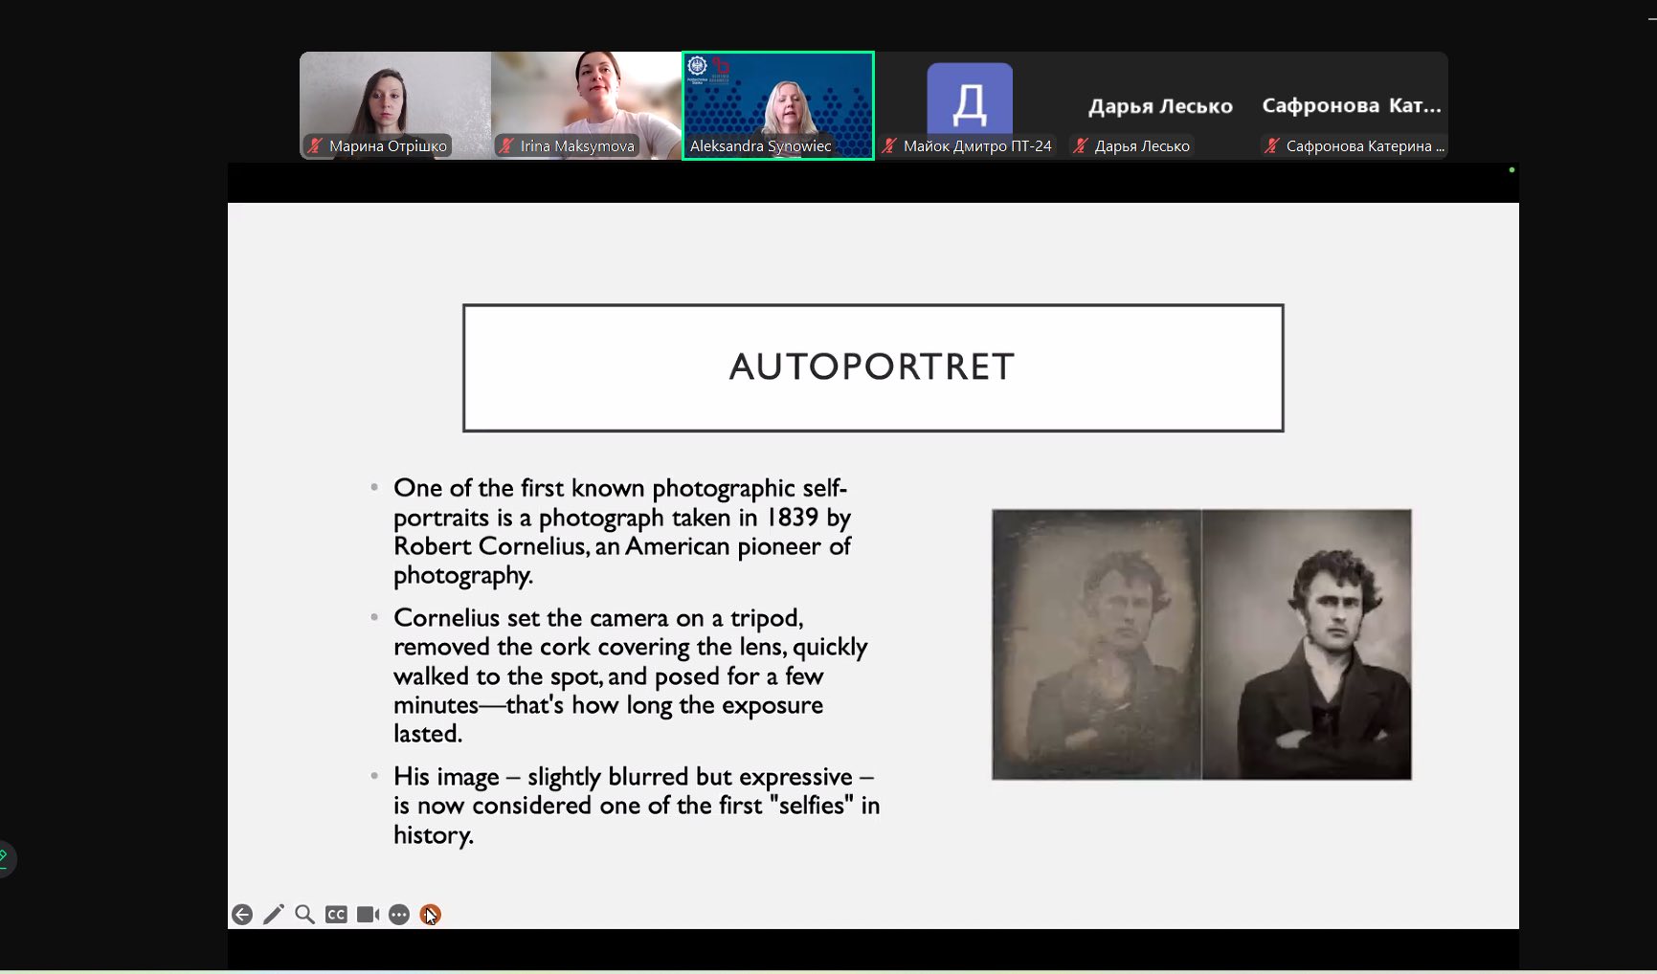
Task: Select the Сафронова Катерина participant tile
Action: 1352,105
